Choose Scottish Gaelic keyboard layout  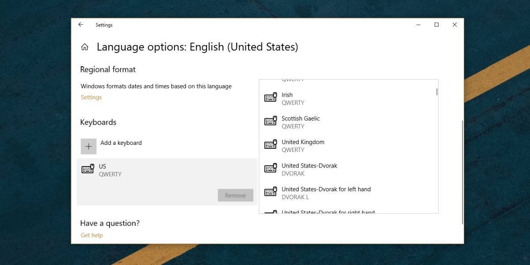coord(301,122)
